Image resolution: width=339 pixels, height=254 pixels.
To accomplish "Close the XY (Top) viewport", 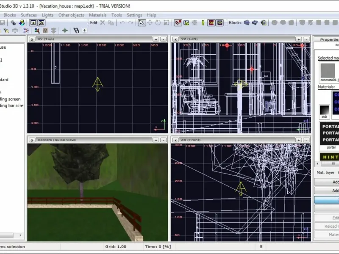I will tap(31, 39).
